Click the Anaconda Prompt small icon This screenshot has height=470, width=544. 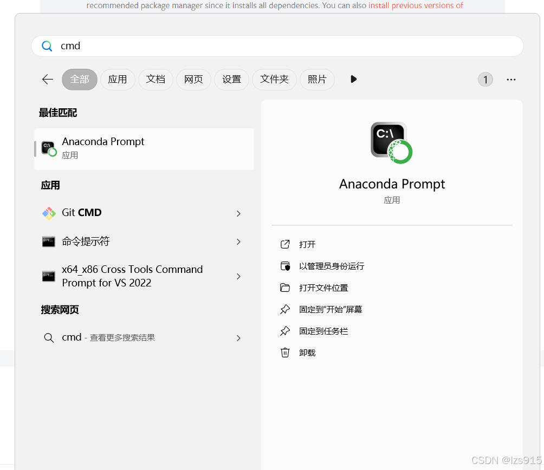(49, 148)
